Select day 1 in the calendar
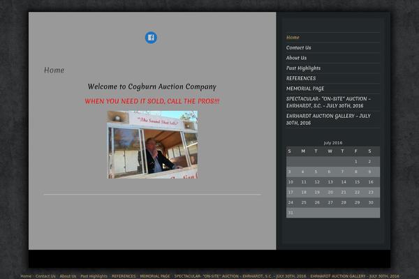The image size is (419, 279). click(356, 162)
